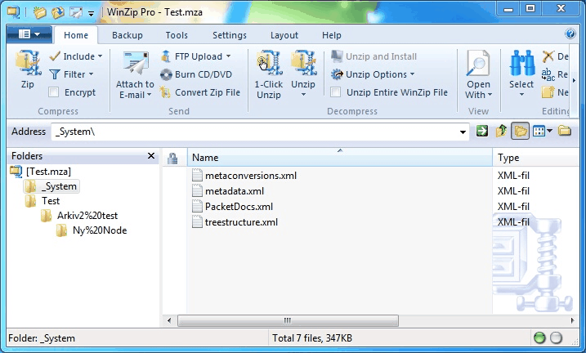Image resolution: width=586 pixels, height=353 pixels.
Task: Expand the Include dropdown arrow
Action: coord(101,56)
